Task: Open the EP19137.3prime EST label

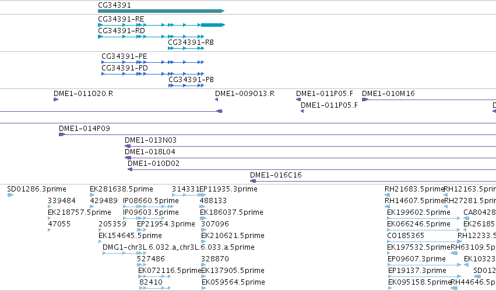Action: click(417, 271)
